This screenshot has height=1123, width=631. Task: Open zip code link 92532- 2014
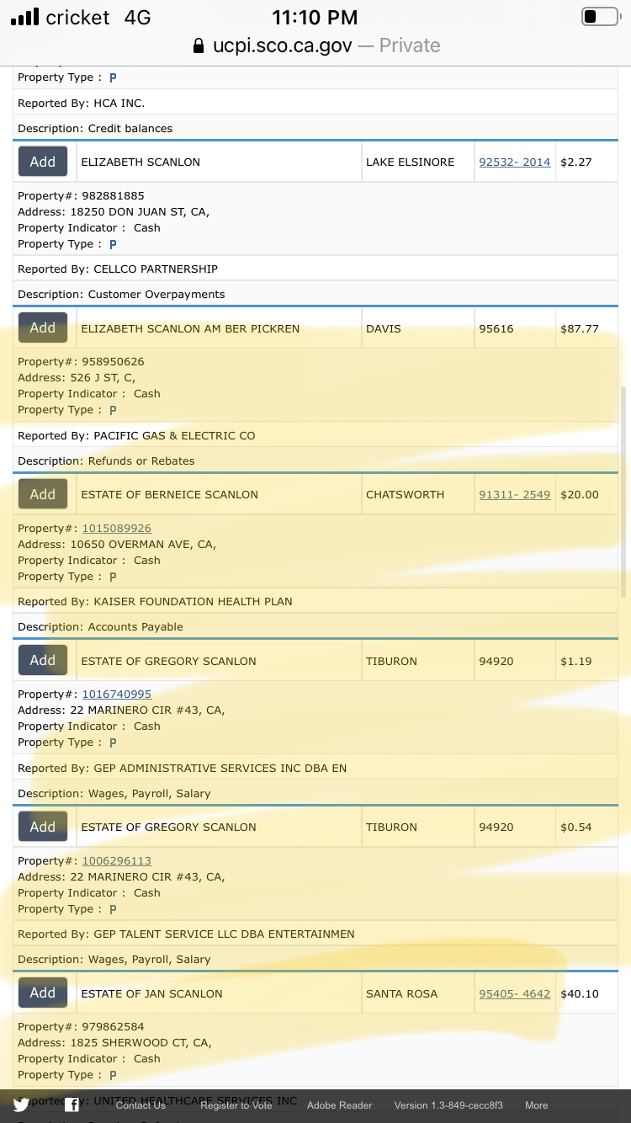(x=515, y=162)
